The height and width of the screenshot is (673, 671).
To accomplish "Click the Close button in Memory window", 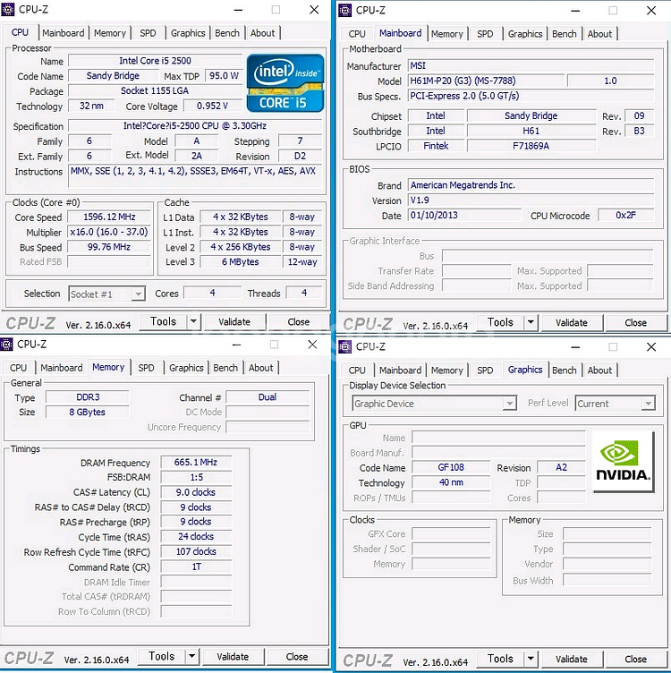I will 296,656.
